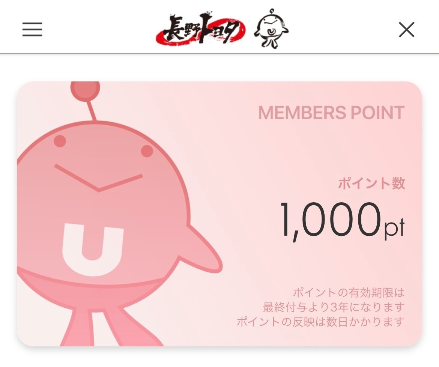Tap the ポイントの有効期限は notice text
The height and width of the screenshot is (367, 439).
point(349,293)
